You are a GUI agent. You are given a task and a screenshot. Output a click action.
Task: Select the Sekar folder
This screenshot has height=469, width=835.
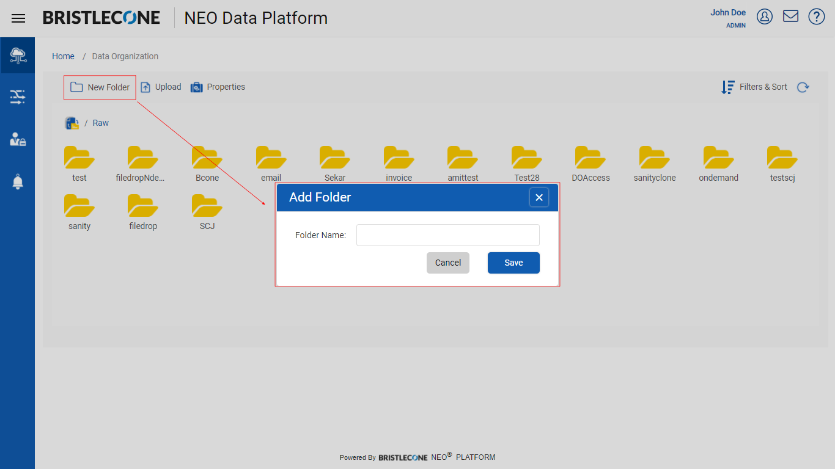(335, 164)
